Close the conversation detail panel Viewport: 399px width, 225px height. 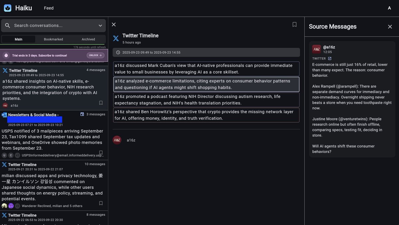pos(114,25)
